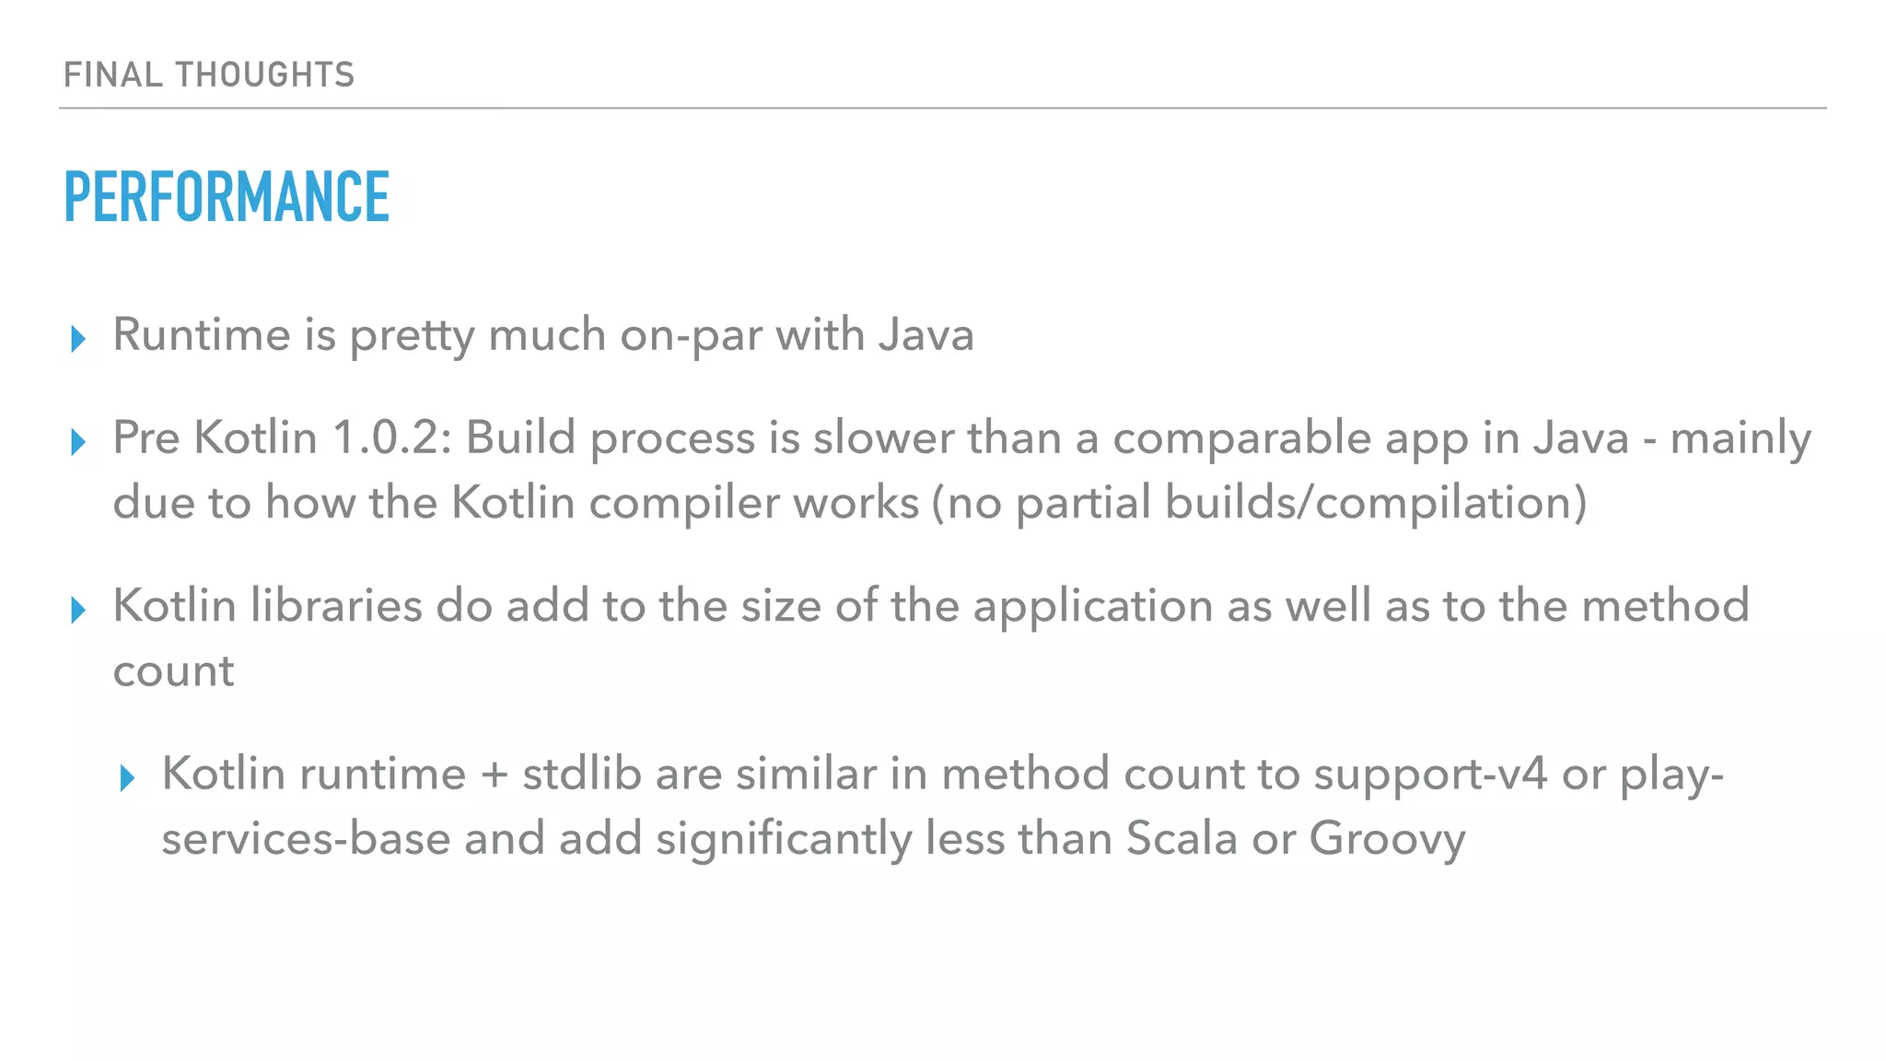Click the indented sub-bullet arrow before "Kotlin runtime"

[127, 779]
